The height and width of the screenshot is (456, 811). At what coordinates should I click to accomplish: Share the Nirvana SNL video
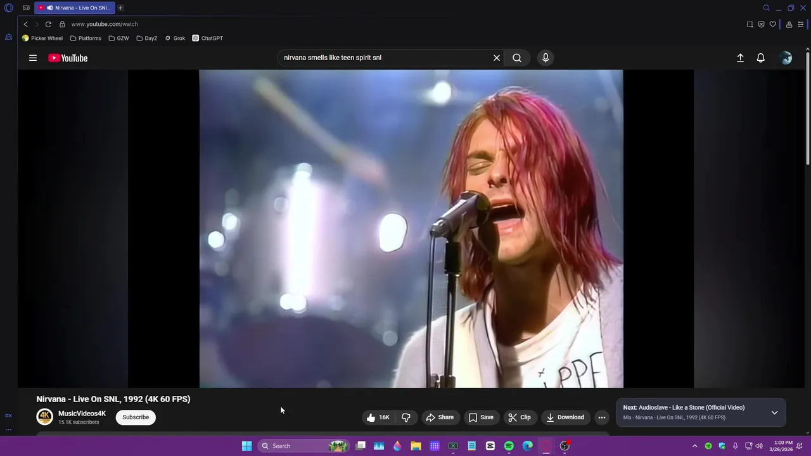tap(440, 417)
